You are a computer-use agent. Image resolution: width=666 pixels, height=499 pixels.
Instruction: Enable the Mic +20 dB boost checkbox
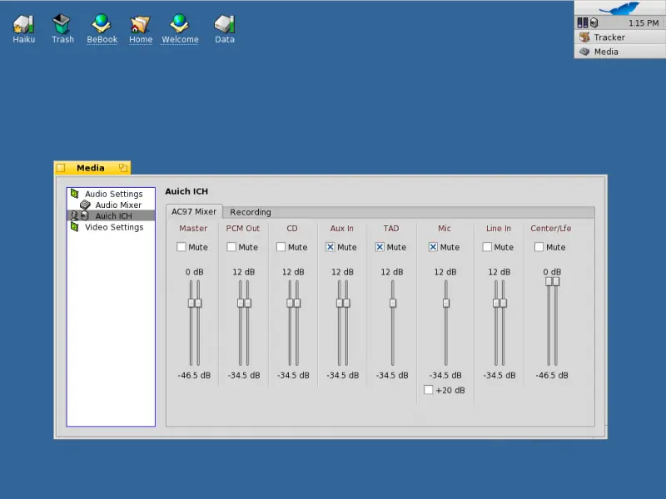pos(429,390)
